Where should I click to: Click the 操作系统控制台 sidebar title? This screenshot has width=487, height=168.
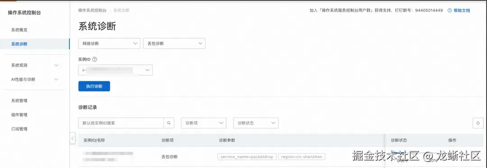(24, 13)
